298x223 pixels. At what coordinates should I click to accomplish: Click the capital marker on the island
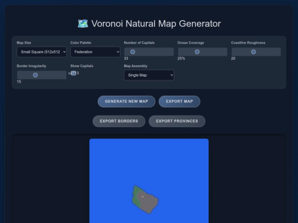143,197
